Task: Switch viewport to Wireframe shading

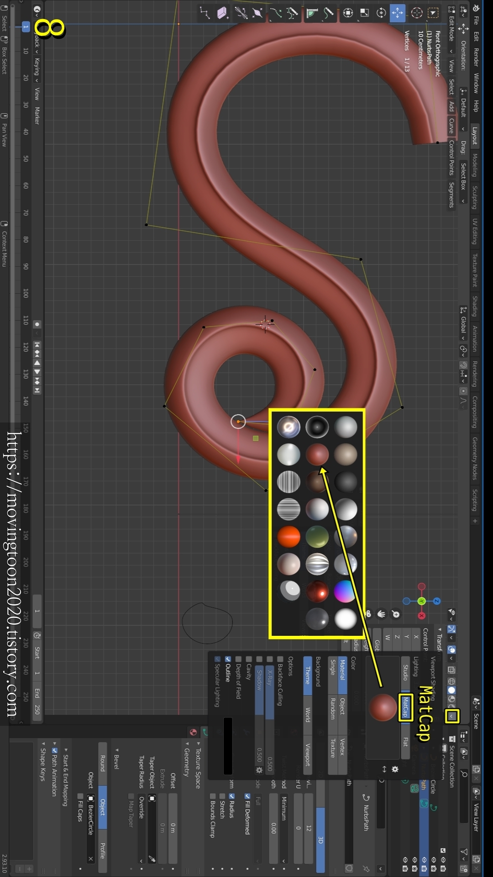Action: point(451,681)
